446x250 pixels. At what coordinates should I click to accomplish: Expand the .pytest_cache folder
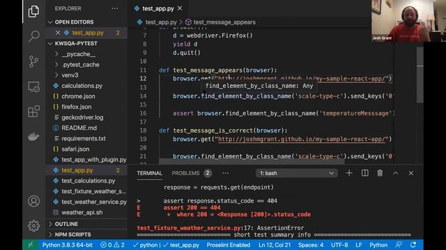tap(86, 65)
